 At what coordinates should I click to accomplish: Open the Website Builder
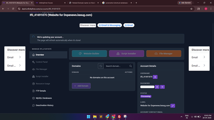tap(89, 54)
